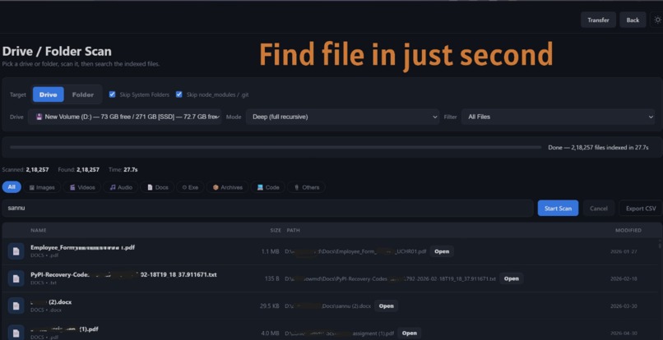Select the (2).docx file name
The width and height of the screenshot is (663, 340).
pos(51,302)
